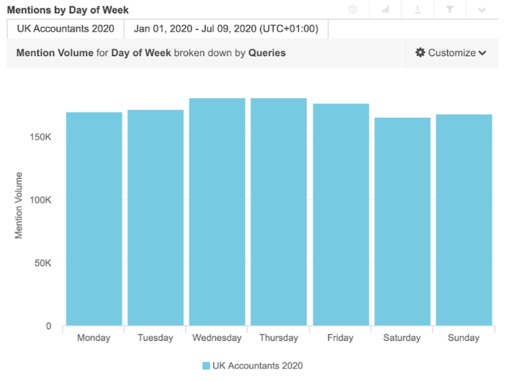Select the Wednesday bar in chart
The height and width of the screenshot is (381, 515).
point(217,212)
